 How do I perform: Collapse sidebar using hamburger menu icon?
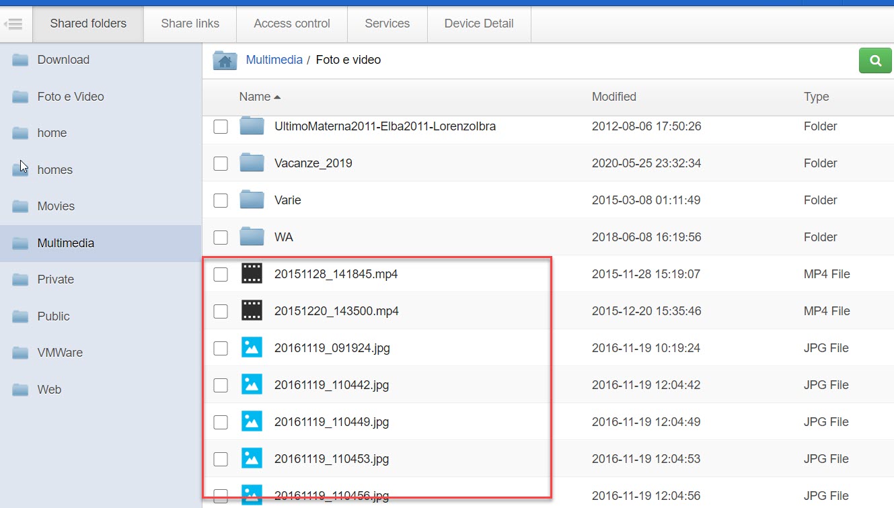pyautogui.click(x=14, y=24)
